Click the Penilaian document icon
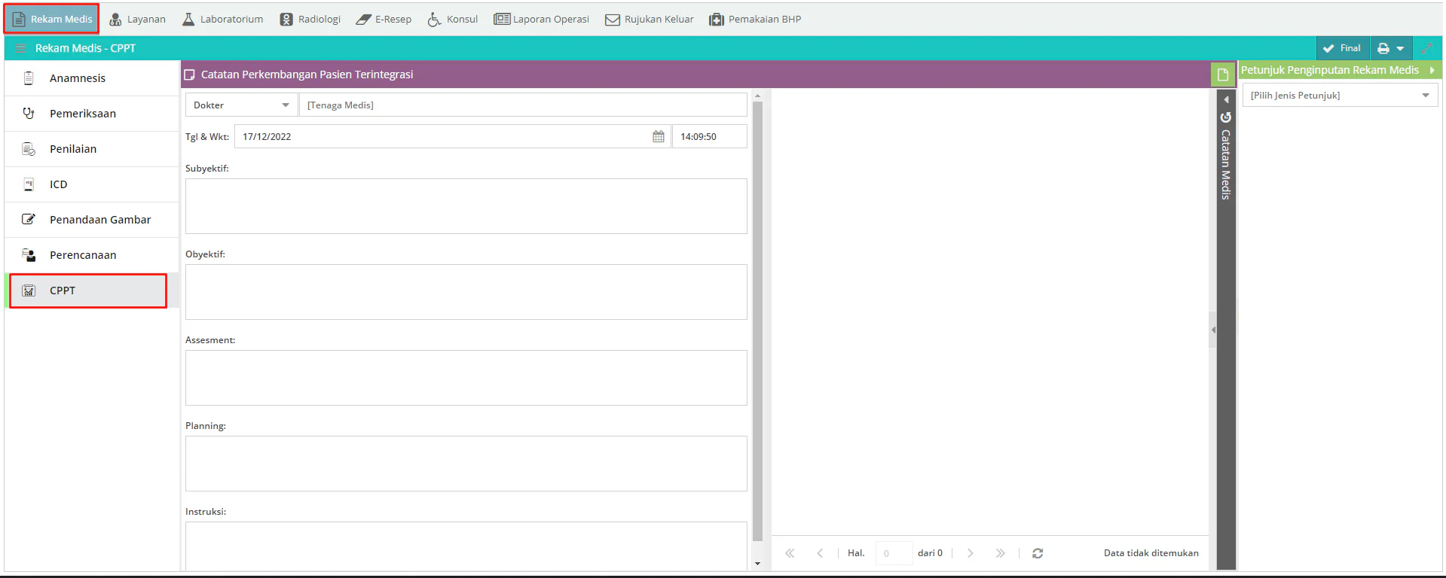 coord(29,149)
